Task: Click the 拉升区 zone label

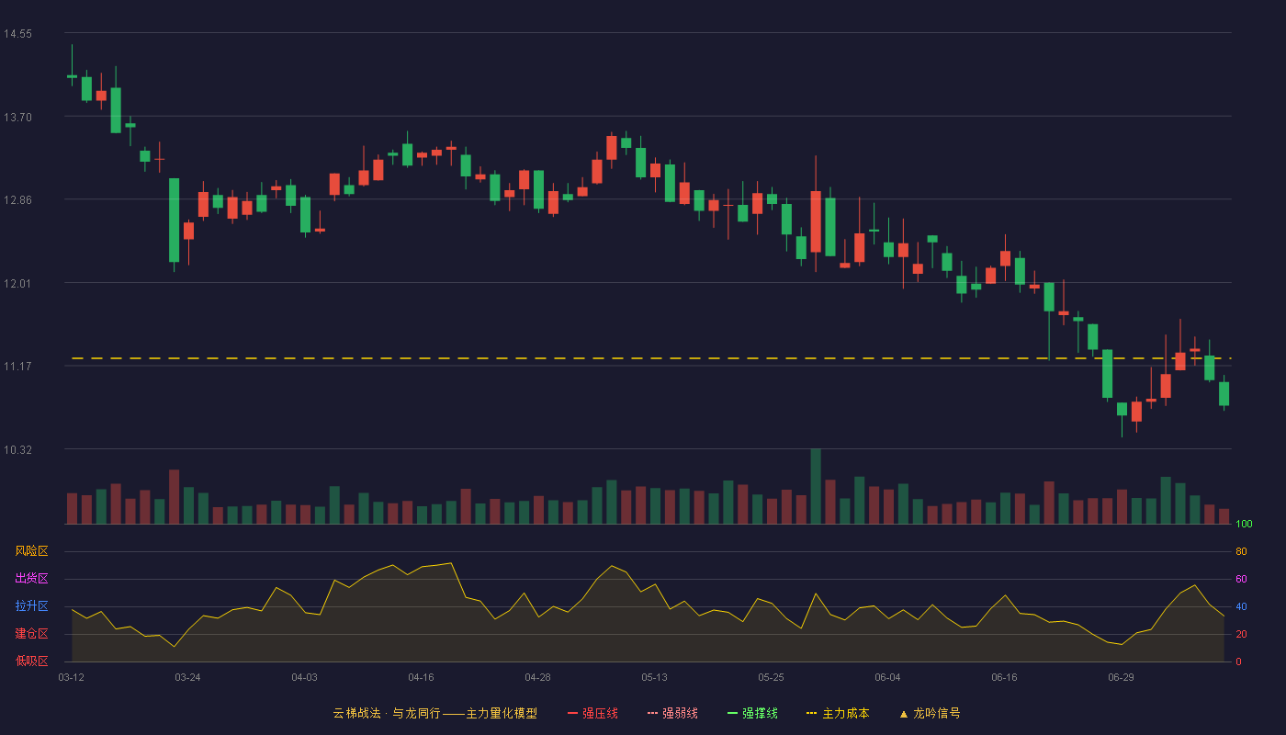Action: [x=31, y=606]
